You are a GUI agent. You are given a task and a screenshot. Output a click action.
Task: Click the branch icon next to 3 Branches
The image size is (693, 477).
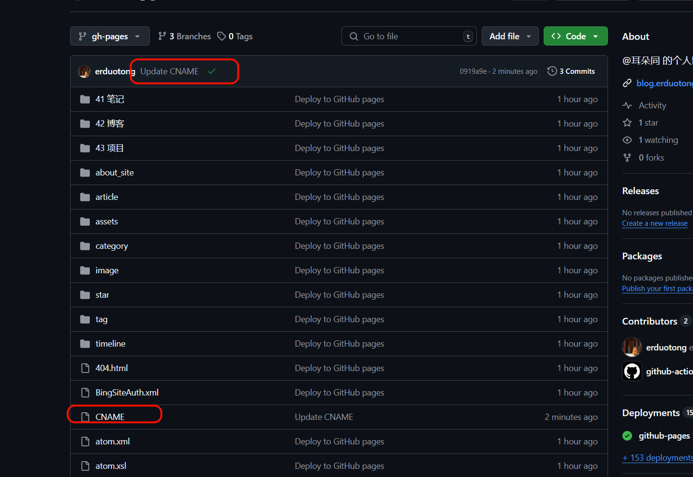pos(161,36)
